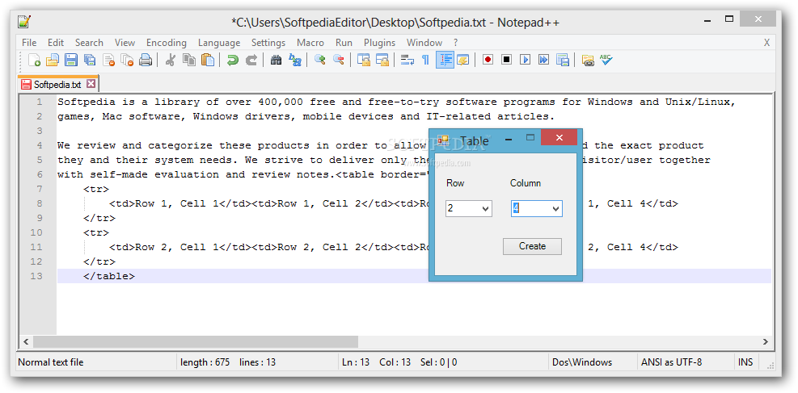The width and height of the screenshot is (798, 393).
Task: Click the user-defined language dialog icon
Action: coord(462,60)
